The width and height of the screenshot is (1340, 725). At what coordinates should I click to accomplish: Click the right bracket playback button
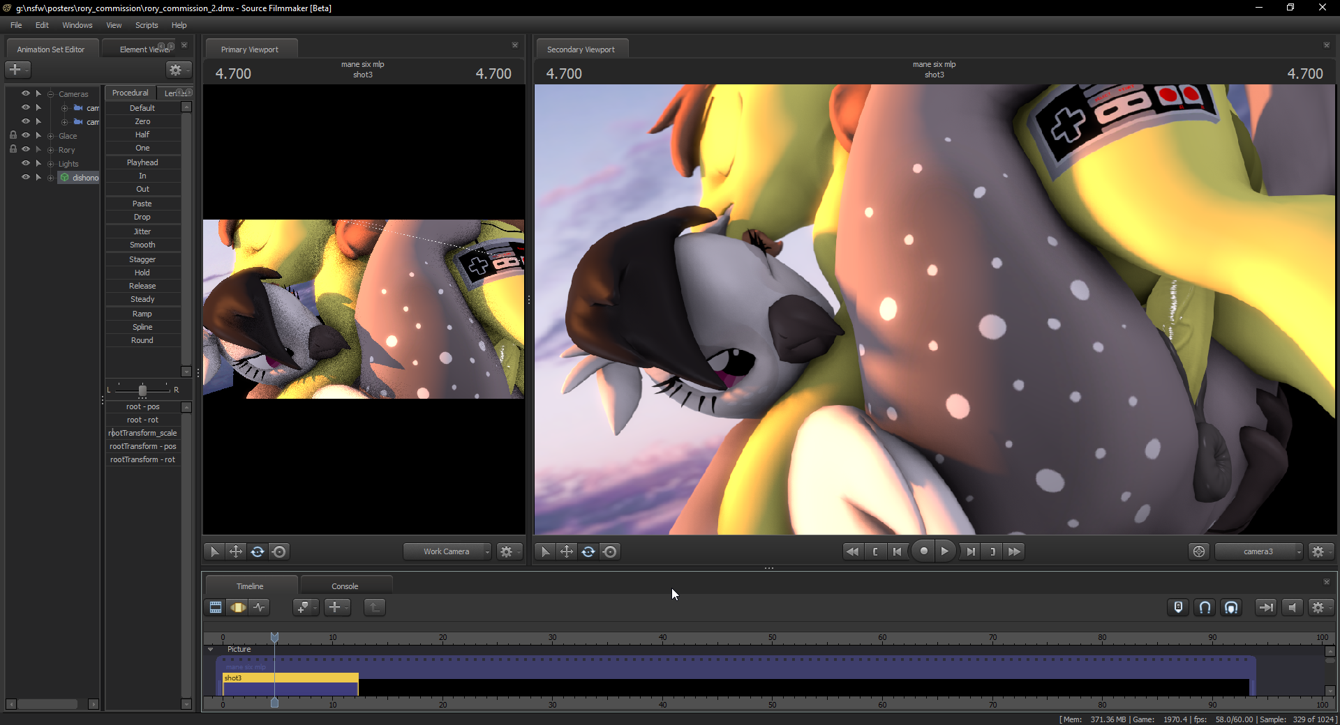pos(992,551)
